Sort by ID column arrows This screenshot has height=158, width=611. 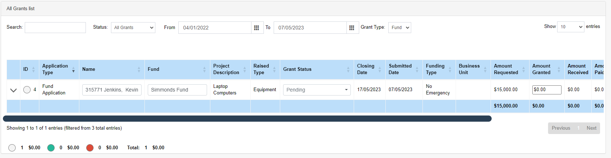pos(33,69)
